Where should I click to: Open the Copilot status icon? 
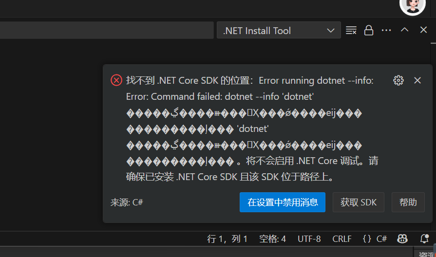(402, 239)
